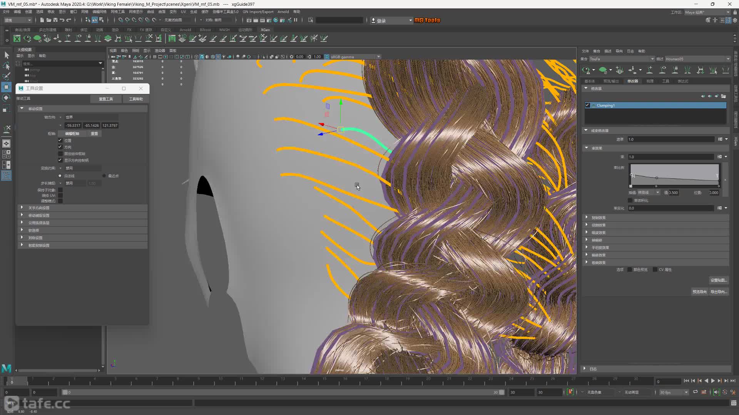Click the save scene icon
Viewport: 739px width, 415px height.
pyautogui.click(x=55, y=20)
